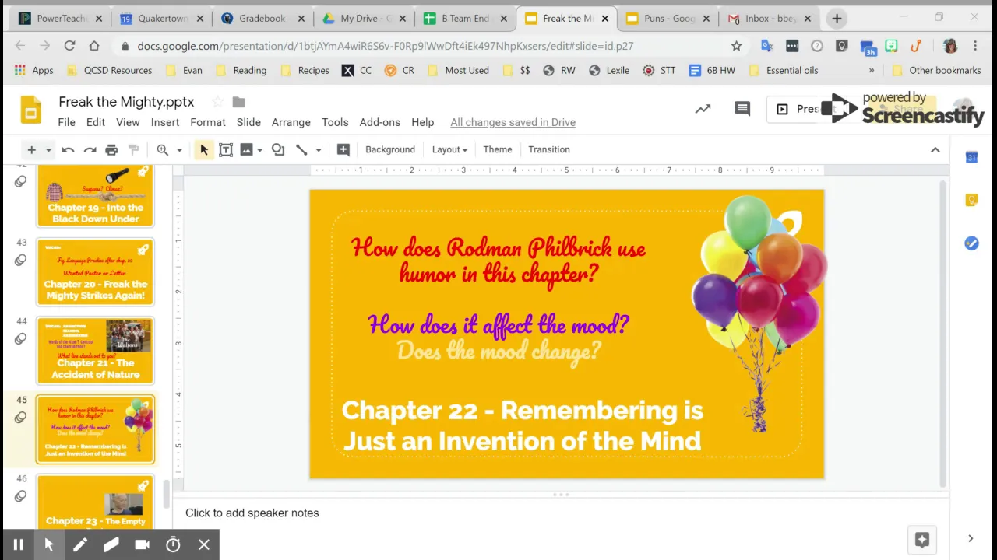This screenshot has width=997, height=560.
Task: Select the Line tool icon
Action: [x=301, y=149]
